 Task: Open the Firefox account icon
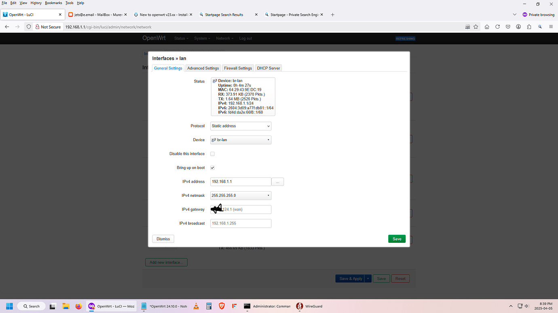click(518, 27)
